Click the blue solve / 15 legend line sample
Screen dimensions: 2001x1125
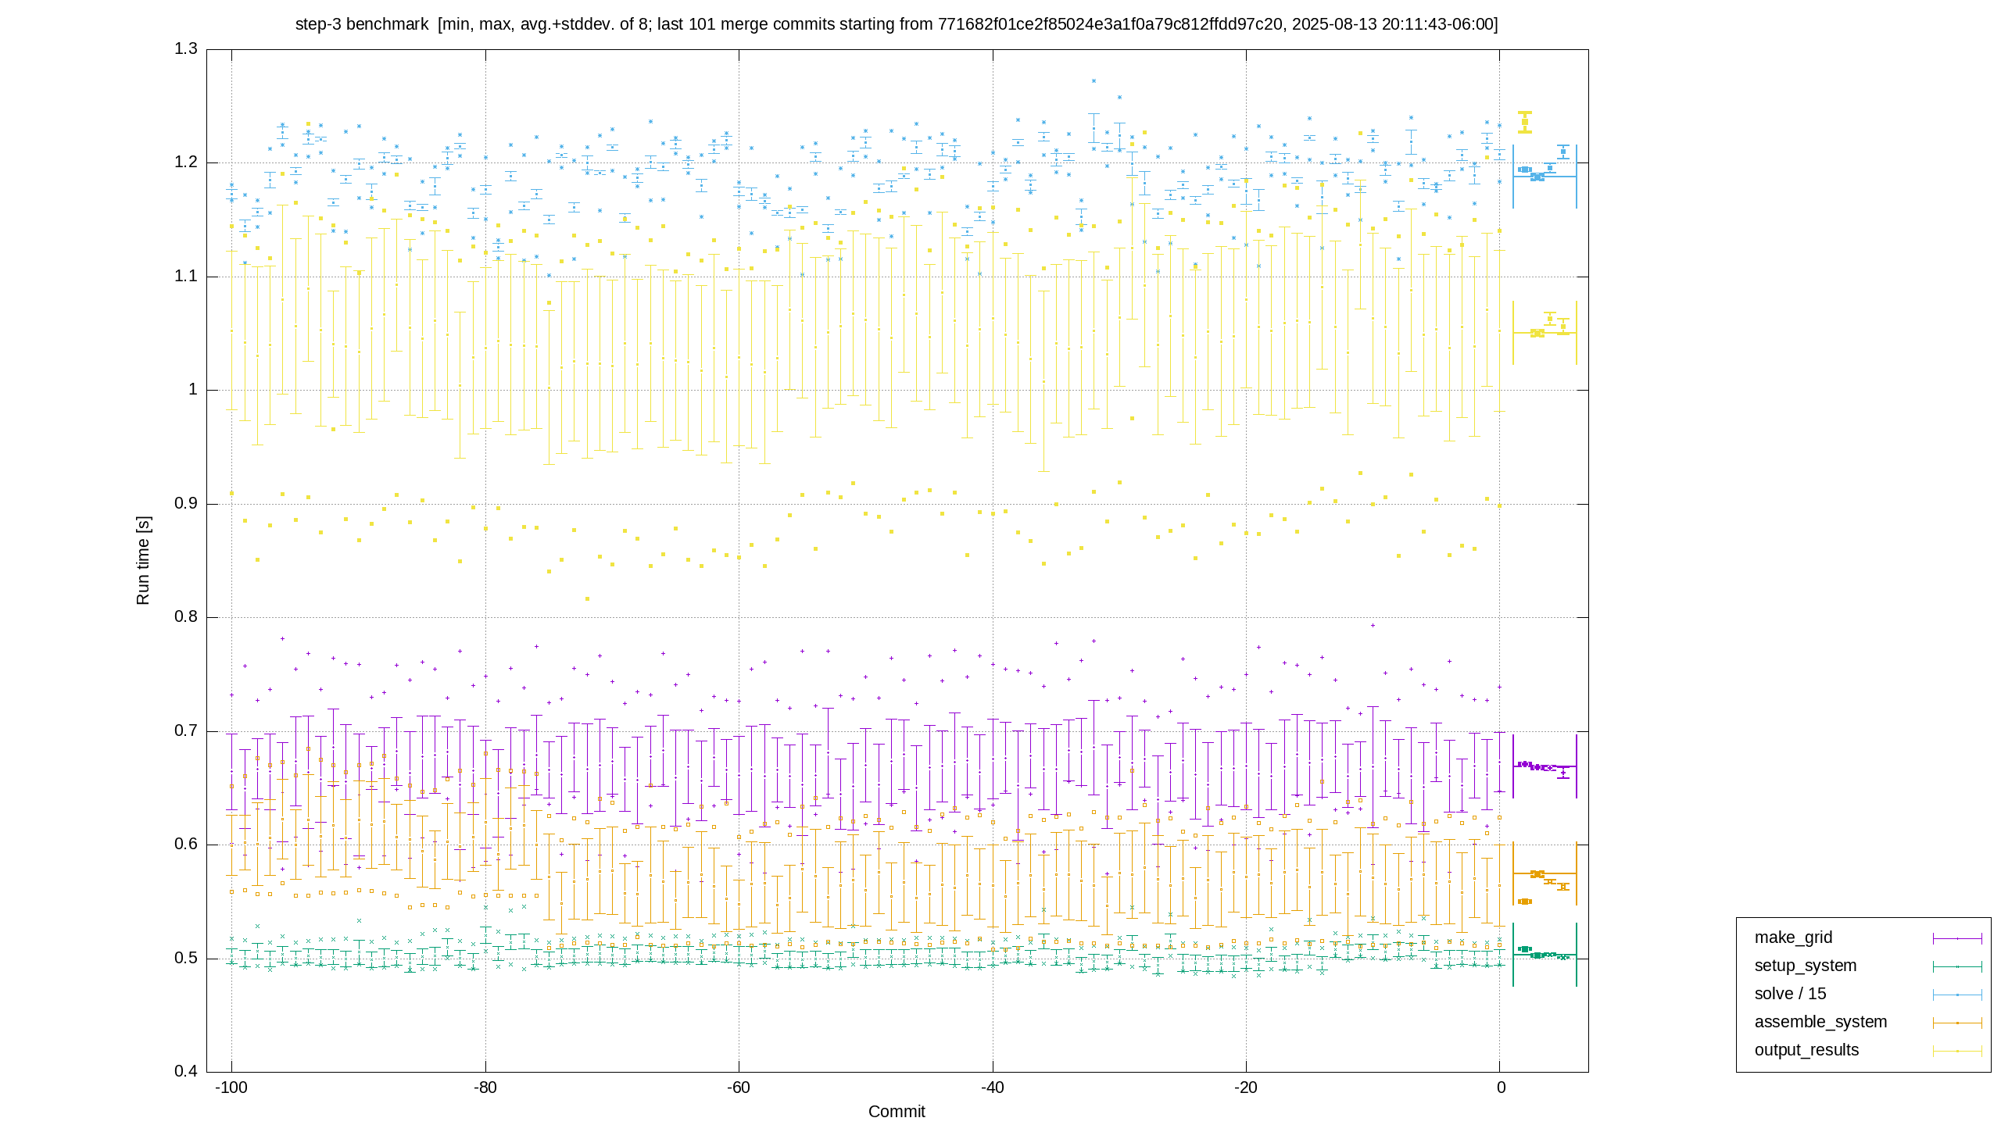1957,995
